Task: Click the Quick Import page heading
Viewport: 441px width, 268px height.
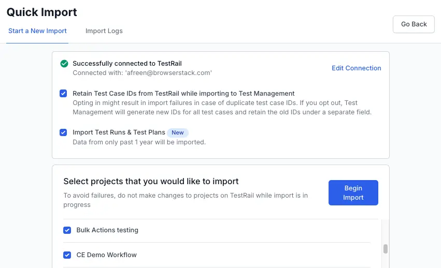Action: tap(42, 12)
